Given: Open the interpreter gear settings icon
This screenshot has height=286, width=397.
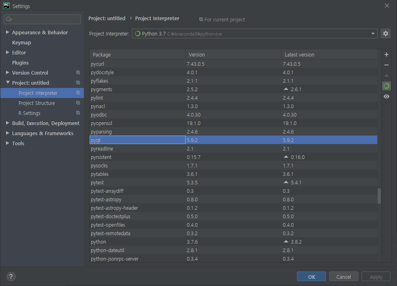Looking at the screenshot, I should [386, 33].
